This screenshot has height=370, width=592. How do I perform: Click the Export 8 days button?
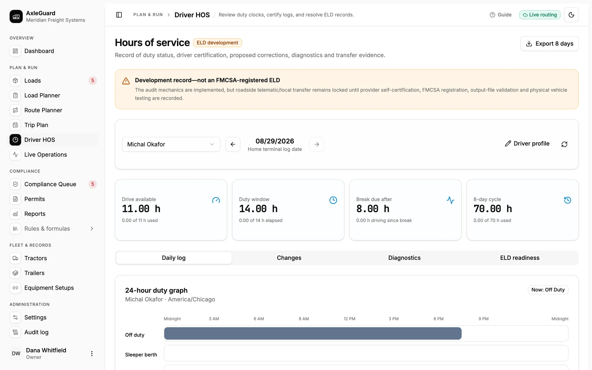click(550, 44)
